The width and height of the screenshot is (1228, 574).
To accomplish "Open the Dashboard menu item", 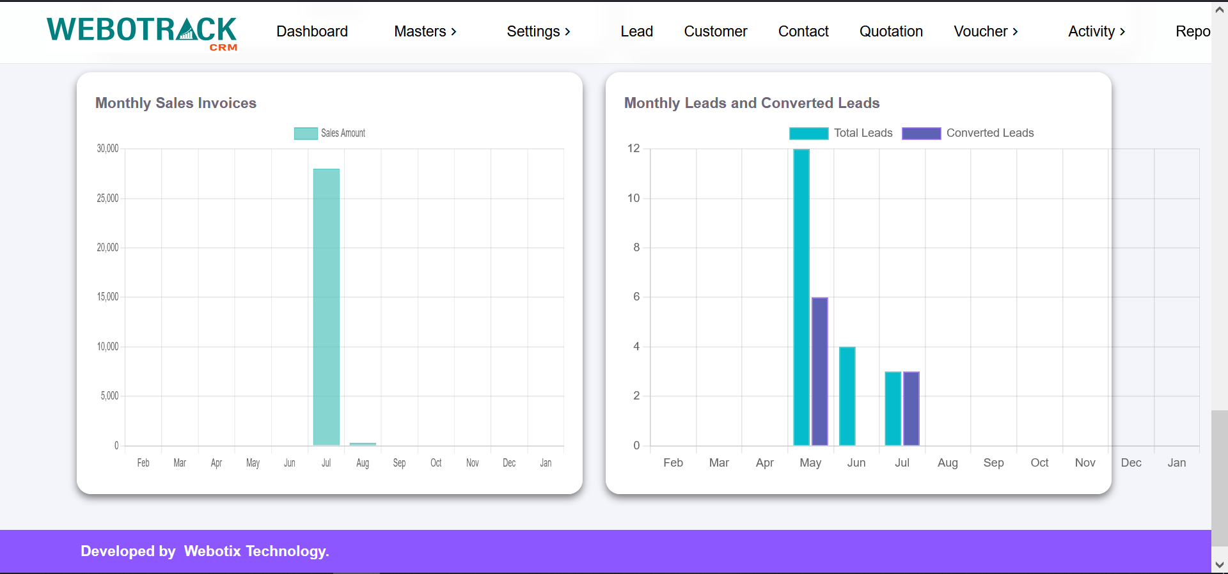I will (x=312, y=31).
